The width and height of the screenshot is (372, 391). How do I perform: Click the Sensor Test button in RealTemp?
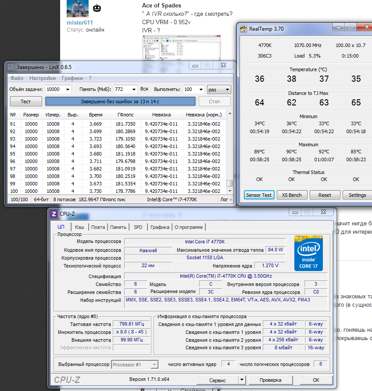pos(259,195)
